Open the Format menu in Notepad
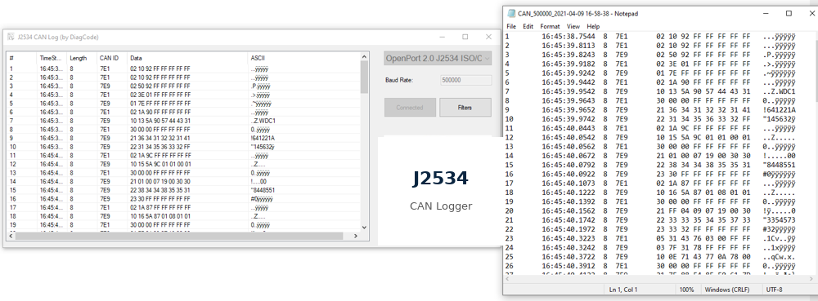 [x=550, y=26]
